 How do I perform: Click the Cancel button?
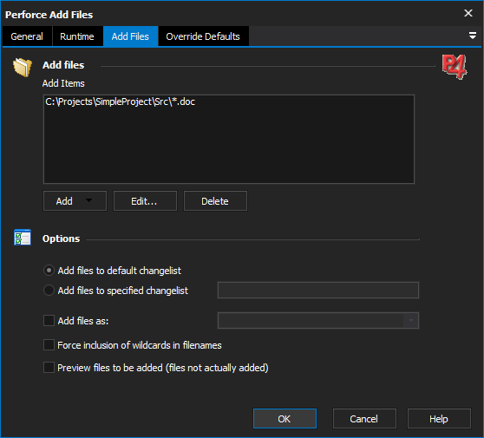[364, 419]
